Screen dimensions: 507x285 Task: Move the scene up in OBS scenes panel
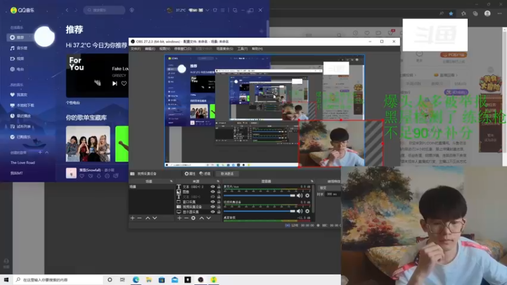(x=148, y=218)
